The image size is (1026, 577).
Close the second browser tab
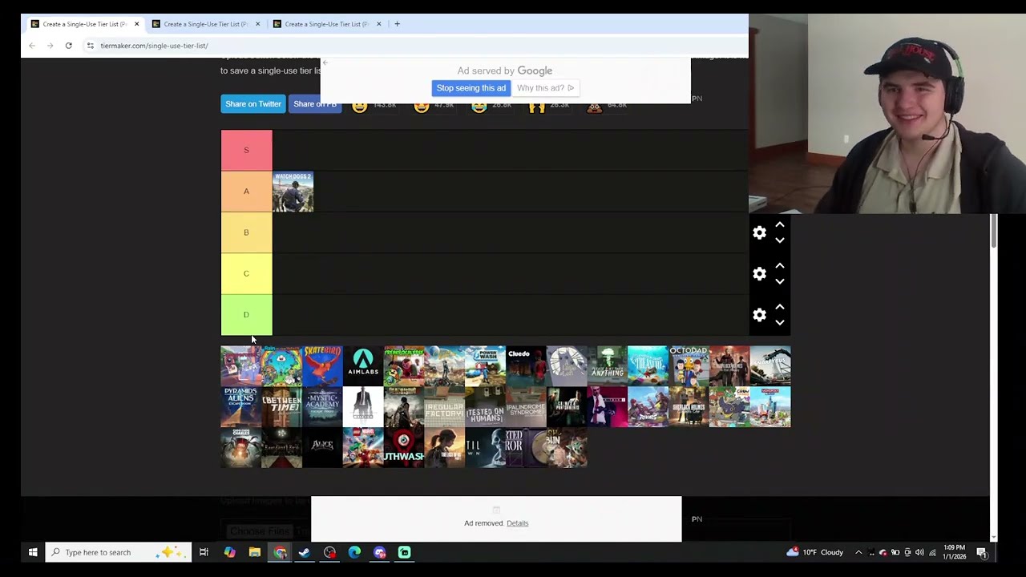coord(257,24)
